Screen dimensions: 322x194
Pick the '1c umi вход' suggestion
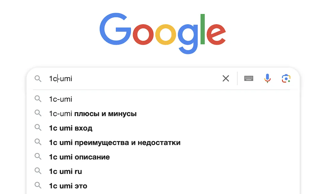point(163,128)
